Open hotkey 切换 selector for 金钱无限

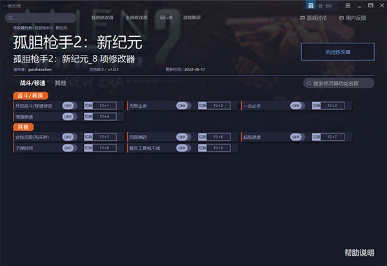89,137
